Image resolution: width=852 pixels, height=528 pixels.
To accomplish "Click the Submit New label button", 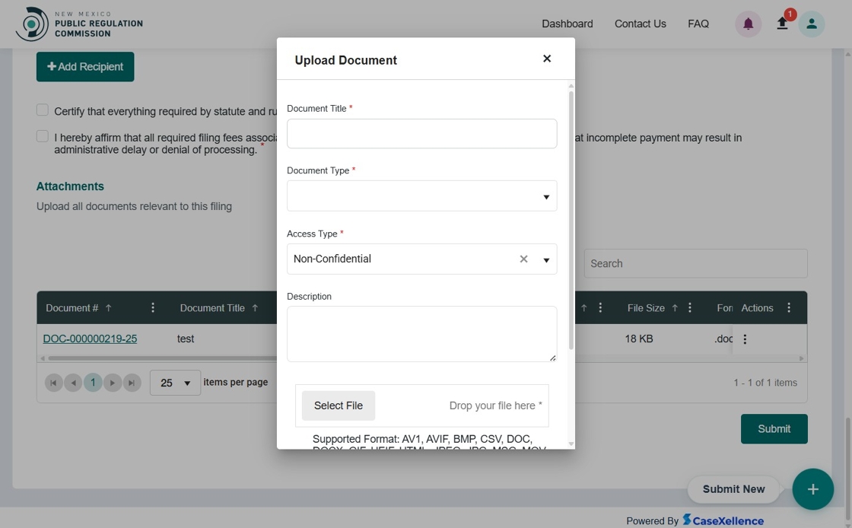I will pos(733,489).
